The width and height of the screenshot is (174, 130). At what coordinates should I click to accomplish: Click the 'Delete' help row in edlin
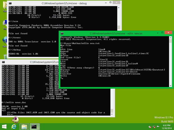click(x=94, y=56)
